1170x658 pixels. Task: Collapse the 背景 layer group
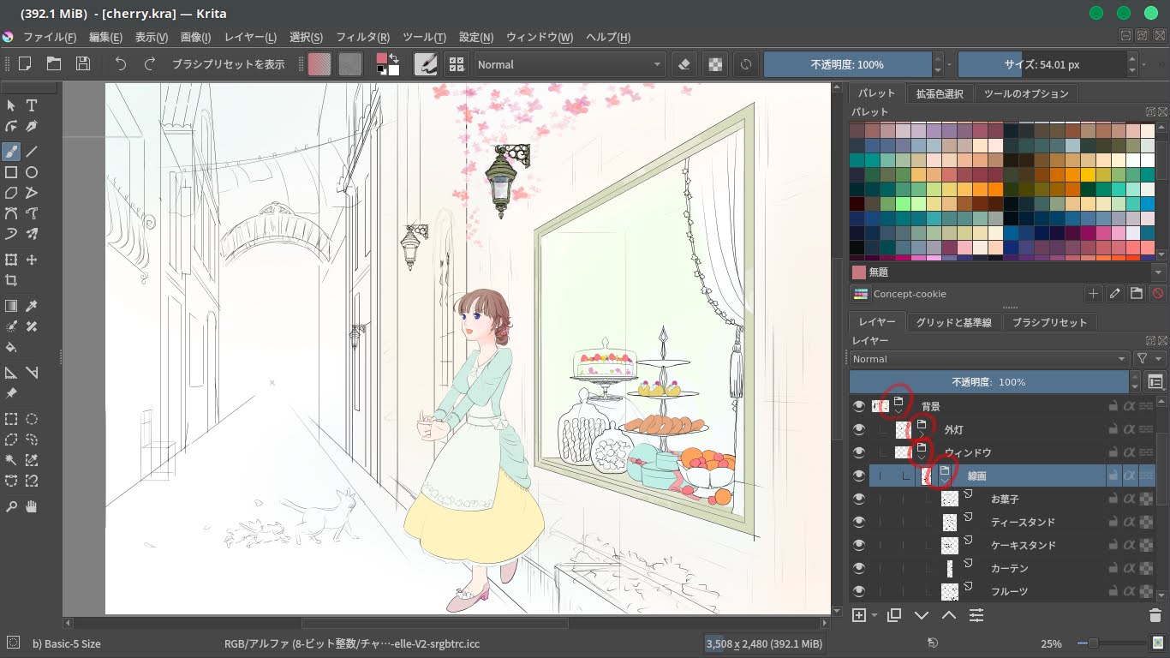pyautogui.click(x=898, y=413)
